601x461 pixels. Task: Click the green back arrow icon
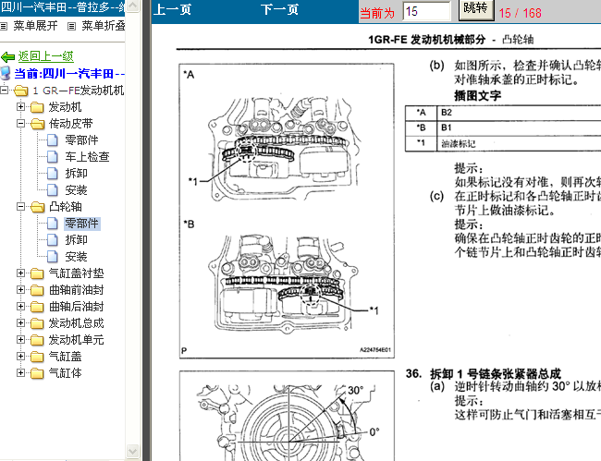(7, 57)
